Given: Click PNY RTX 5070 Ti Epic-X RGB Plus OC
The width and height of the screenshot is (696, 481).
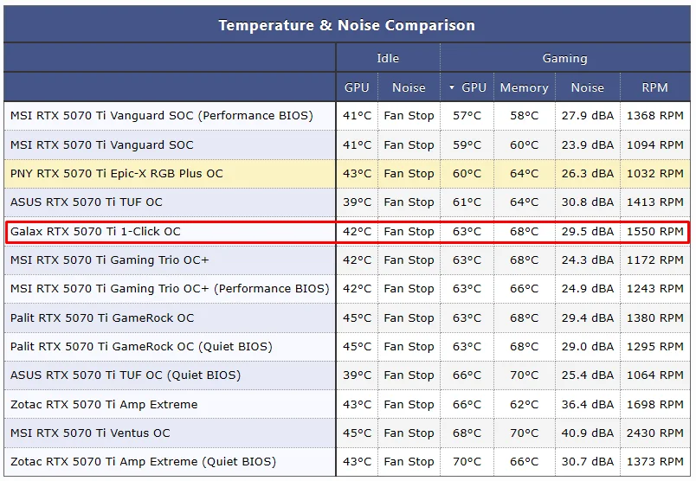Looking at the screenshot, I should tap(117, 174).
